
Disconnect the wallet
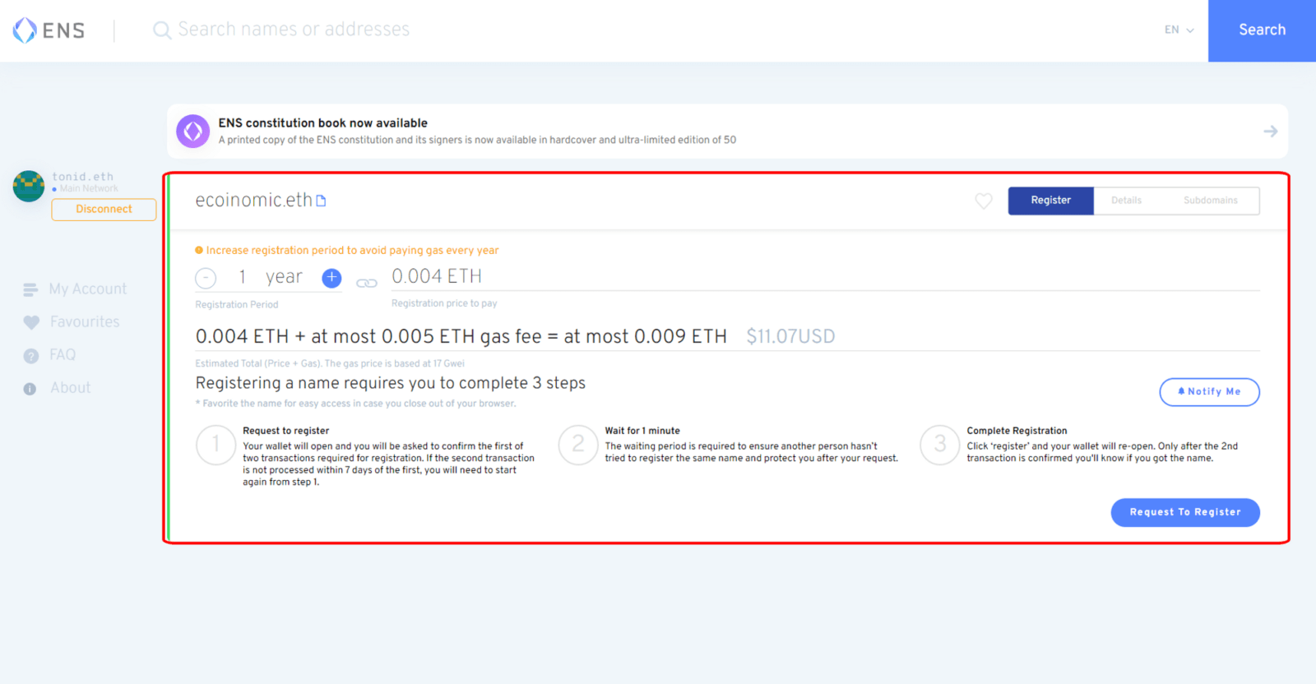(x=104, y=210)
